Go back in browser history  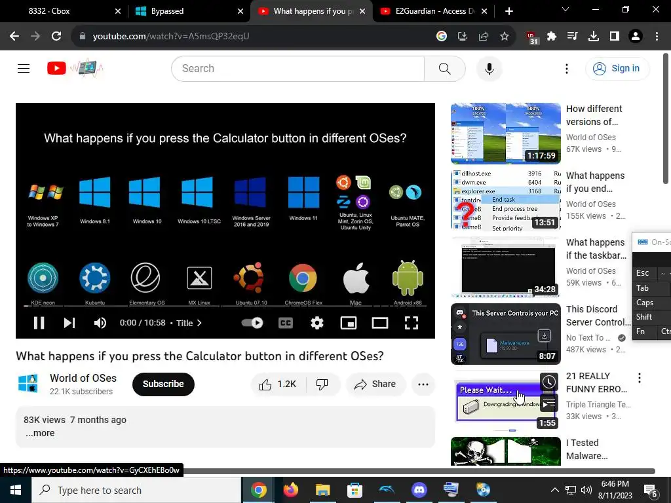pos(14,37)
